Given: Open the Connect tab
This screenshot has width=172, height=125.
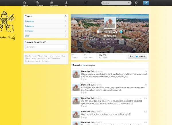Looking at the screenshot, I should (x=39, y=3).
